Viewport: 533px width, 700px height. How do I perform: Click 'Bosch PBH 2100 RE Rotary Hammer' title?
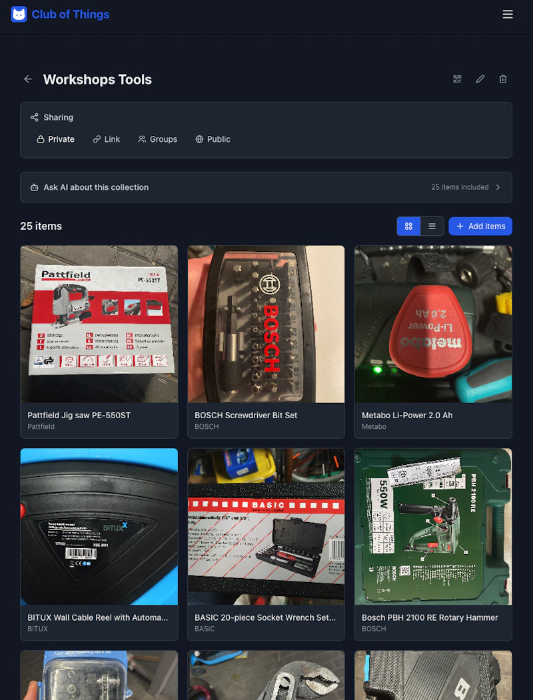coord(430,618)
